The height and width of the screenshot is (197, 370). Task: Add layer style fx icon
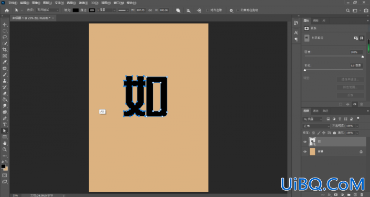coord(330,195)
